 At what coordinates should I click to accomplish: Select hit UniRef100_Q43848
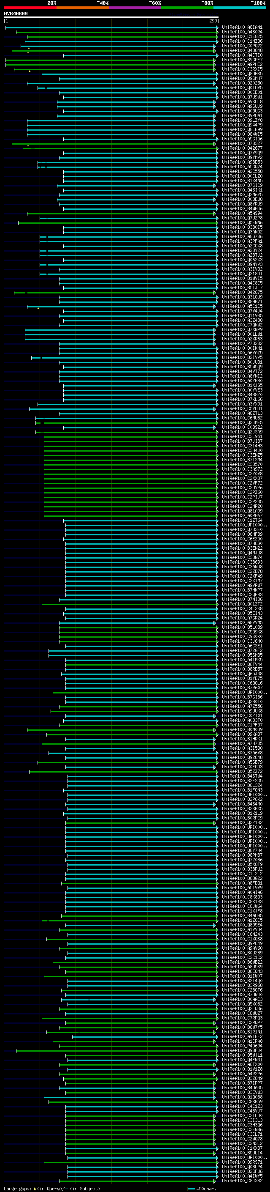[242, 50]
